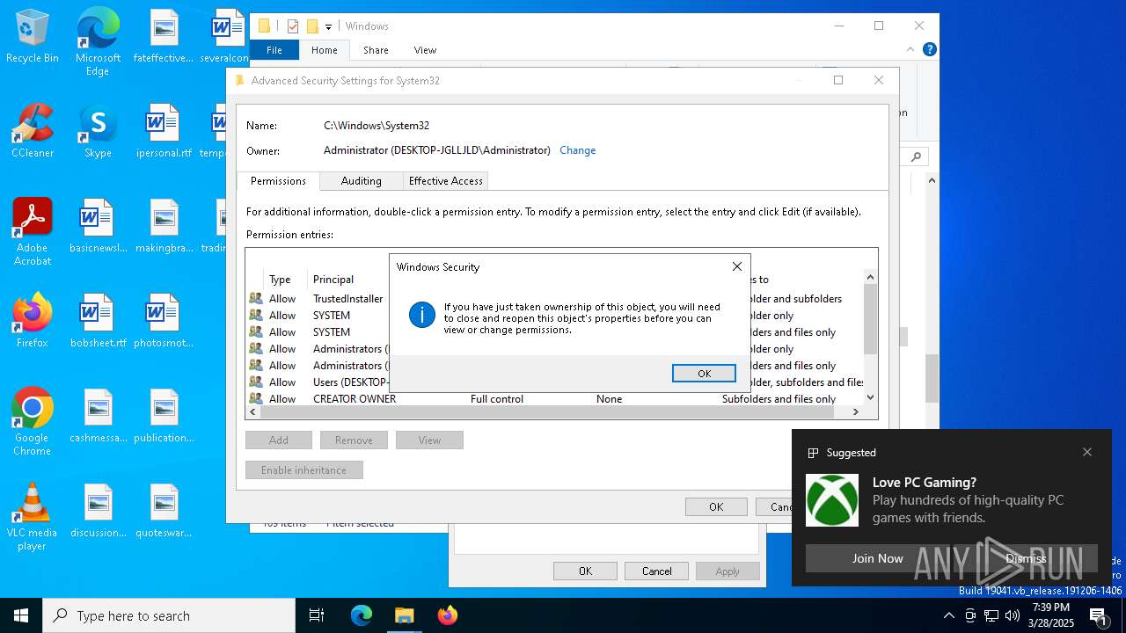
Task: Launch Firefox from the taskbar
Action: click(x=447, y=615)
